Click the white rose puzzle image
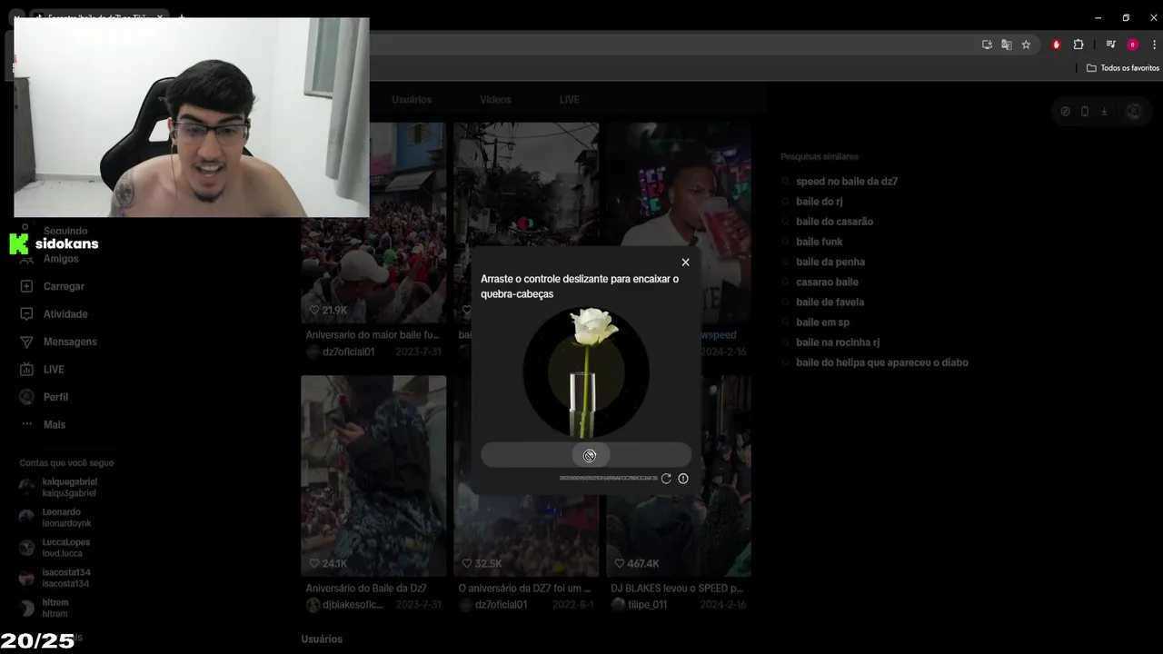 click(x=586, y=372)
